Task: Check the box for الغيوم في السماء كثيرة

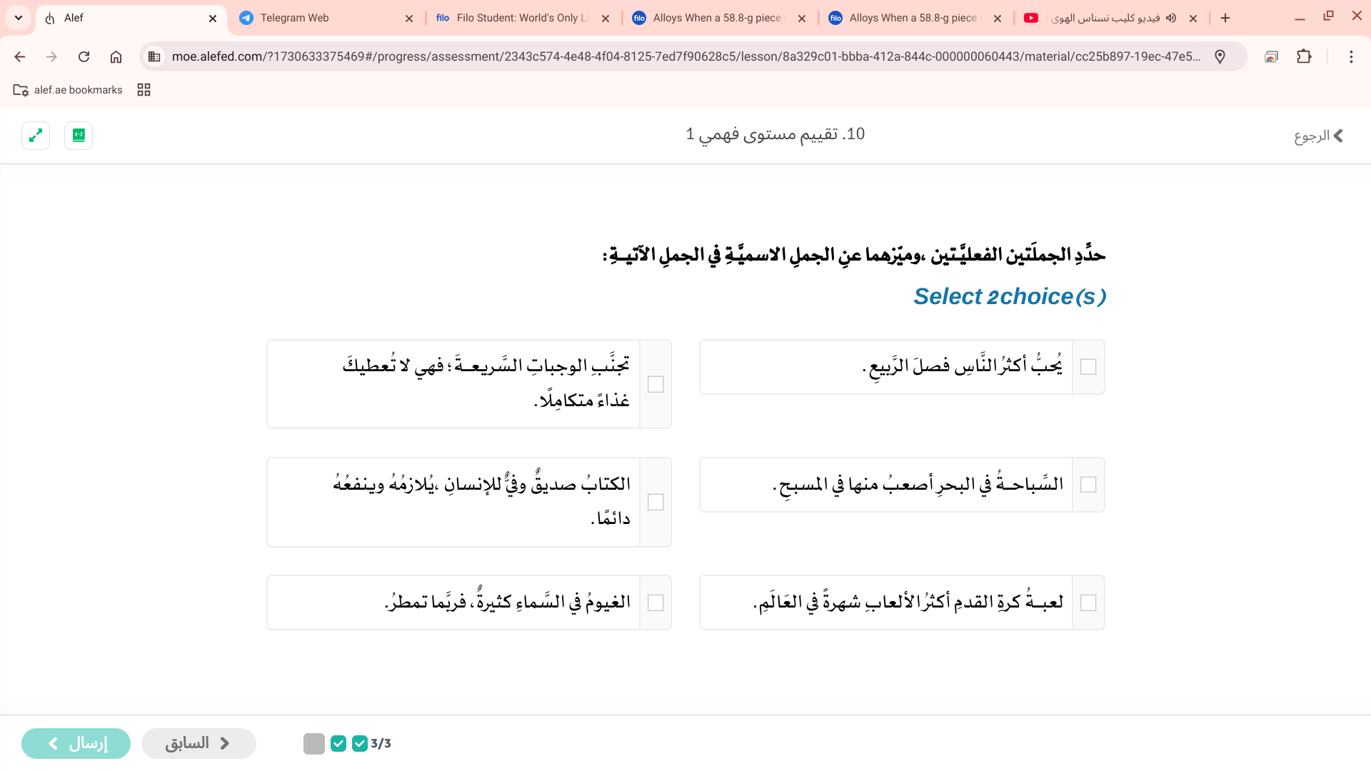Action: pos(656,603)
